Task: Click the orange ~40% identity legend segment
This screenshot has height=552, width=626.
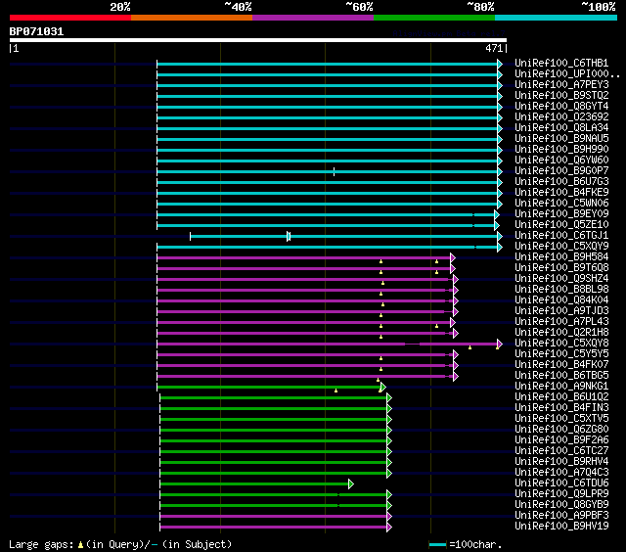Action: [x=192, y=18]
